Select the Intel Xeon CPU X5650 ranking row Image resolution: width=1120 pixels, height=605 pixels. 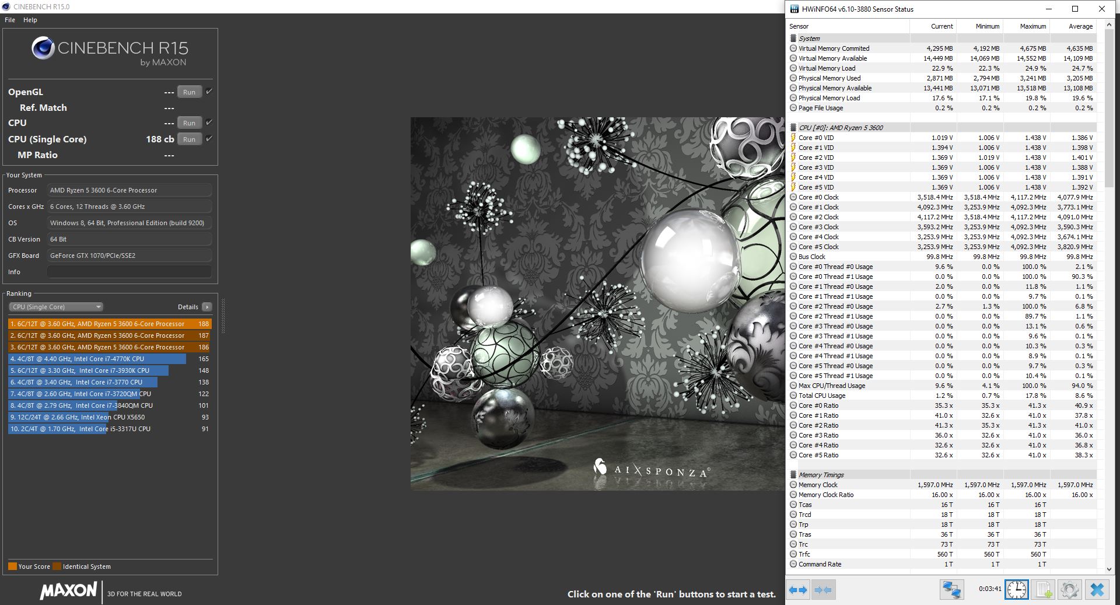tap(110, 417)
